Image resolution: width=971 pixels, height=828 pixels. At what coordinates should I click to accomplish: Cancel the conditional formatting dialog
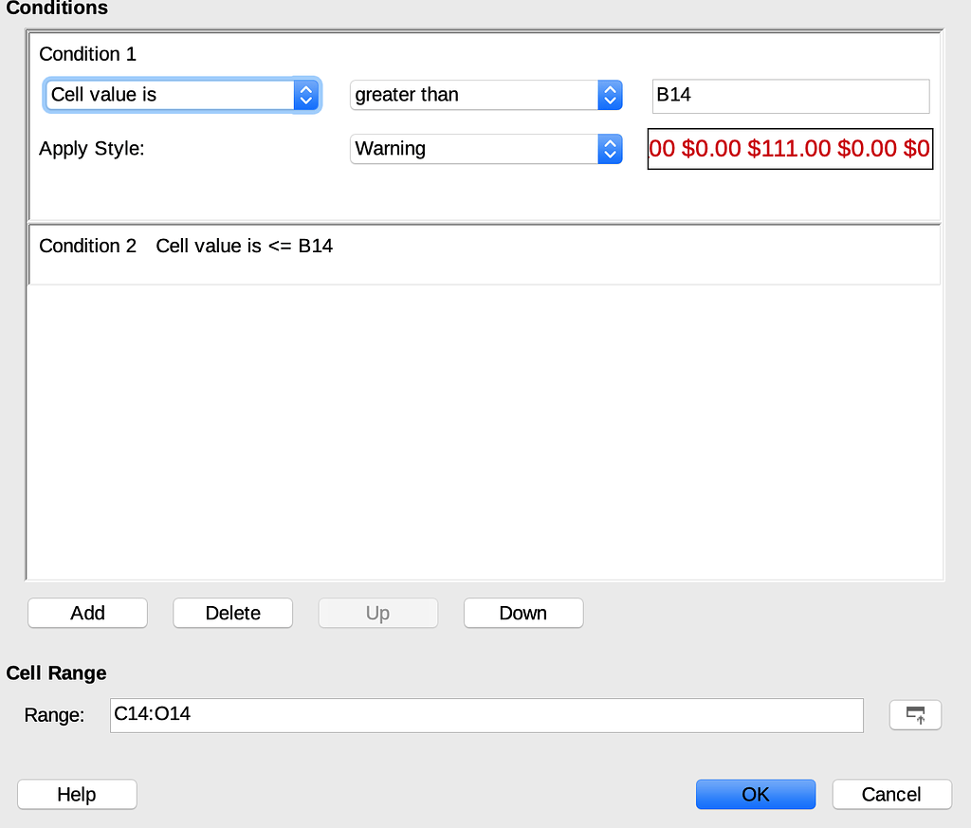pyautogui.click(x=891, y=794)
